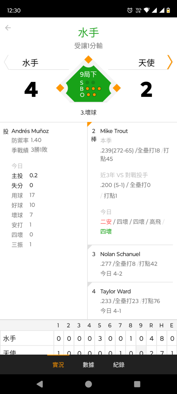Tap the second base diamond marker

coord(88,59)
